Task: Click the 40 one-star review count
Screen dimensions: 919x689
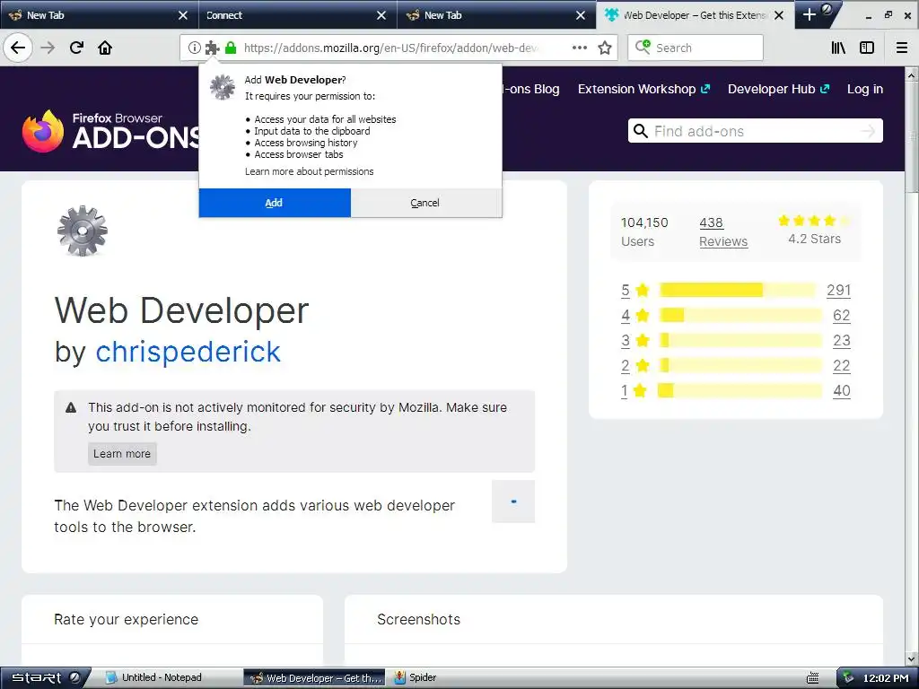Action: pyautogui.click(x=842, y=391)
